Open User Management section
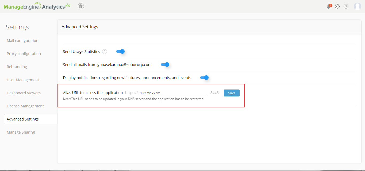 click(x=23, y=80)
